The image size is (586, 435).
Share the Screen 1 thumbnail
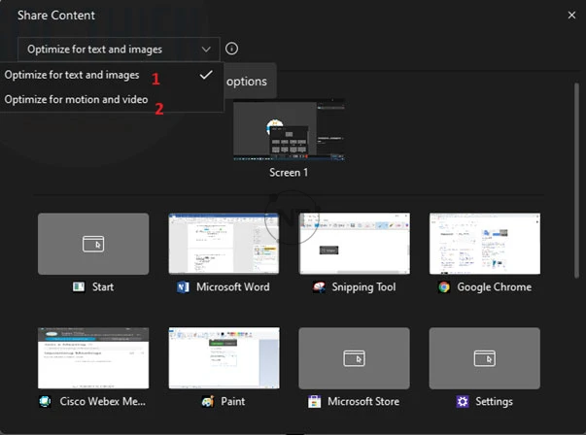tap(289, 130)
